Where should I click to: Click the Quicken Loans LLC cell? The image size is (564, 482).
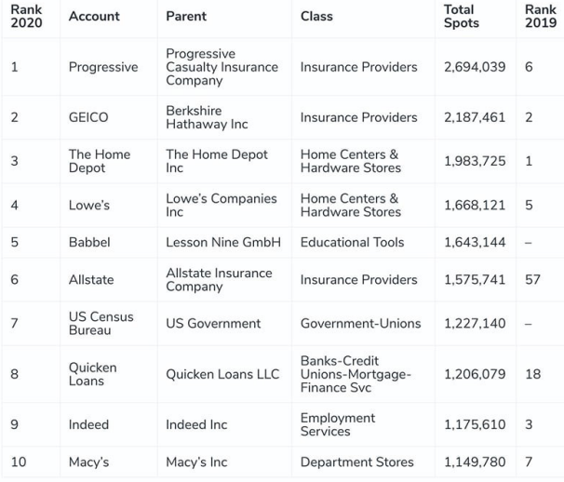tap(222, 374)
